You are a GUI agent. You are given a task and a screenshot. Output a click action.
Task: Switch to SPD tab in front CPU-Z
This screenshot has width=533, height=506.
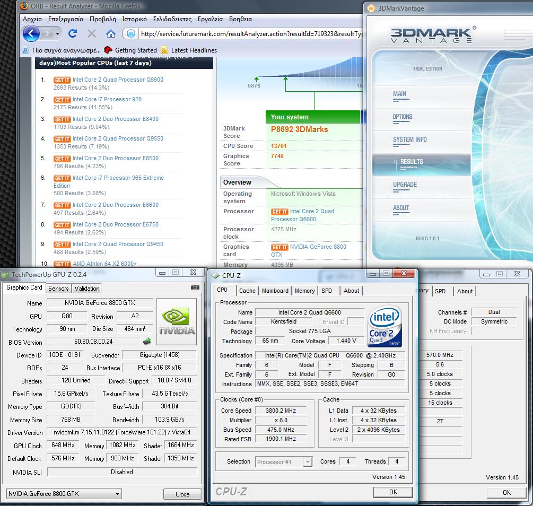click(327, 291)
